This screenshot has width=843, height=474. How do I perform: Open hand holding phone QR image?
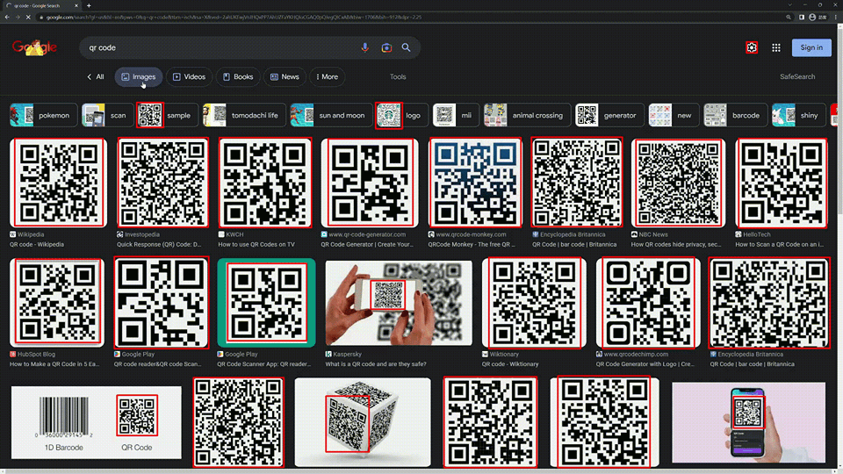748,422
